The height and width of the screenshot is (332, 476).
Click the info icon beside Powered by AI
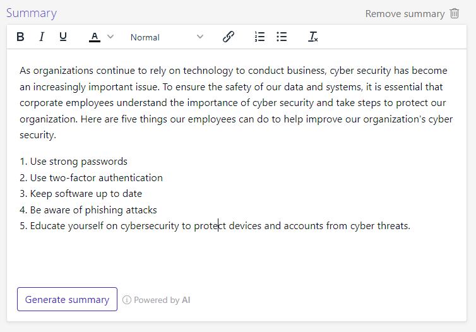point(127,300)
